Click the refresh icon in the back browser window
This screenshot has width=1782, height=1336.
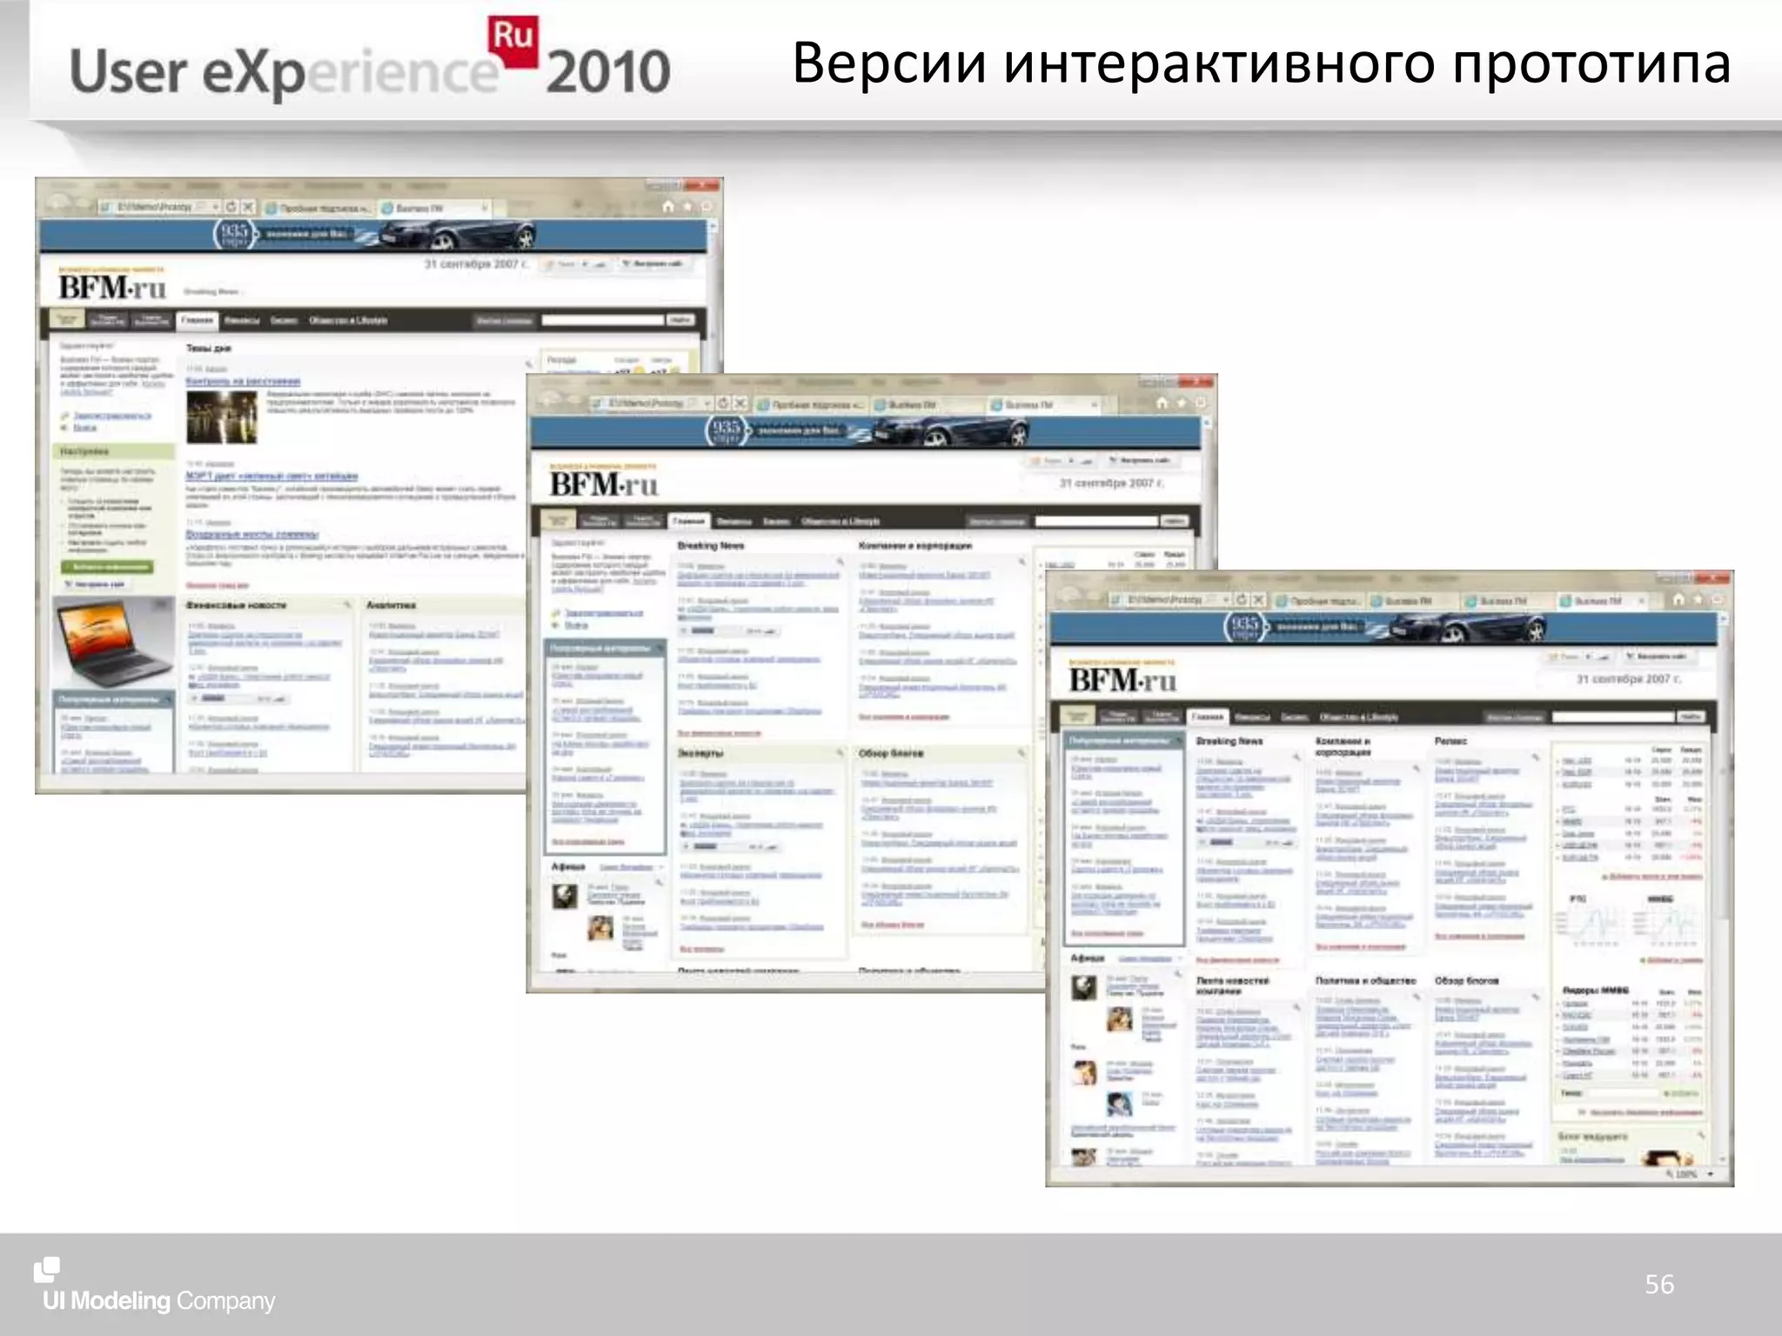pyautogui.click(x=231, y=207)
